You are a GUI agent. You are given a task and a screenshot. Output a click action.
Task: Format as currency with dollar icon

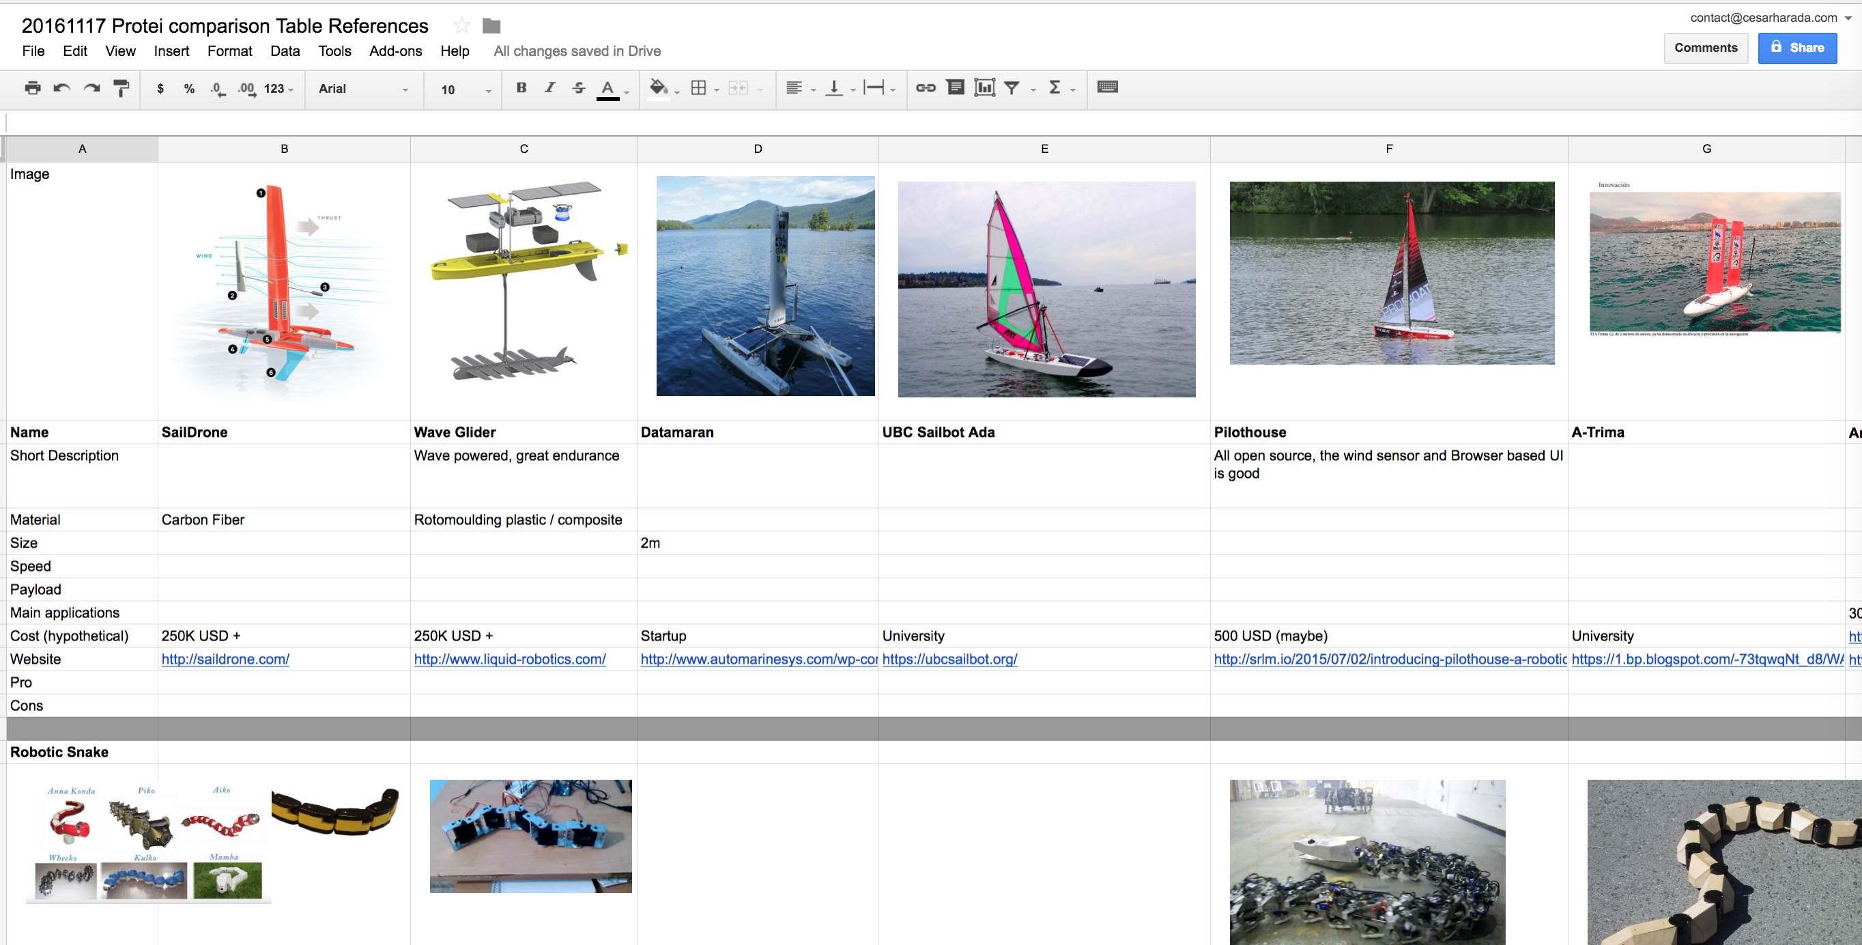pos(160,88)
